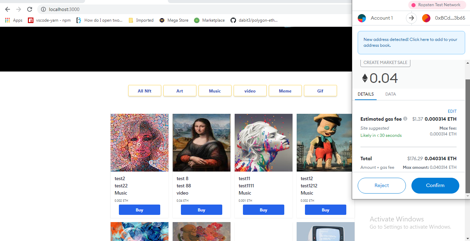
Task: Reload the page with refresh icon
Action: coord(30,9)
